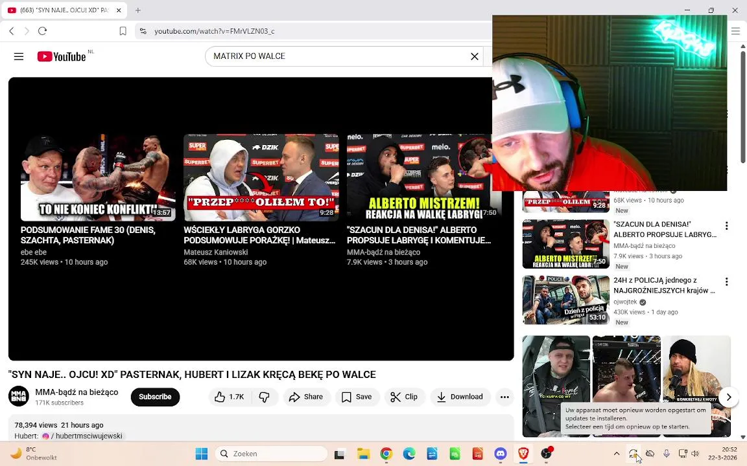
Task: Click the page vertical scrollbar thumb
Action: 742,106
